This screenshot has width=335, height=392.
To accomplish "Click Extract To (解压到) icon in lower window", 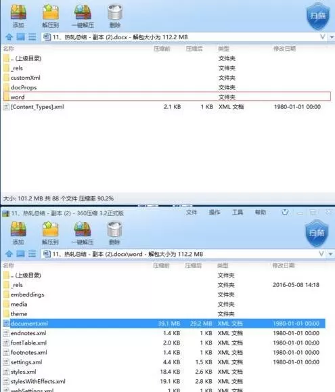I will point(50,232).
